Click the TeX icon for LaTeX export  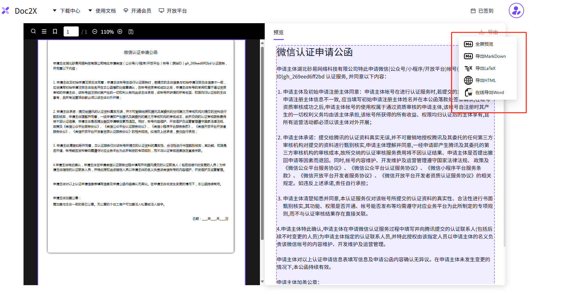pos(468,68)
